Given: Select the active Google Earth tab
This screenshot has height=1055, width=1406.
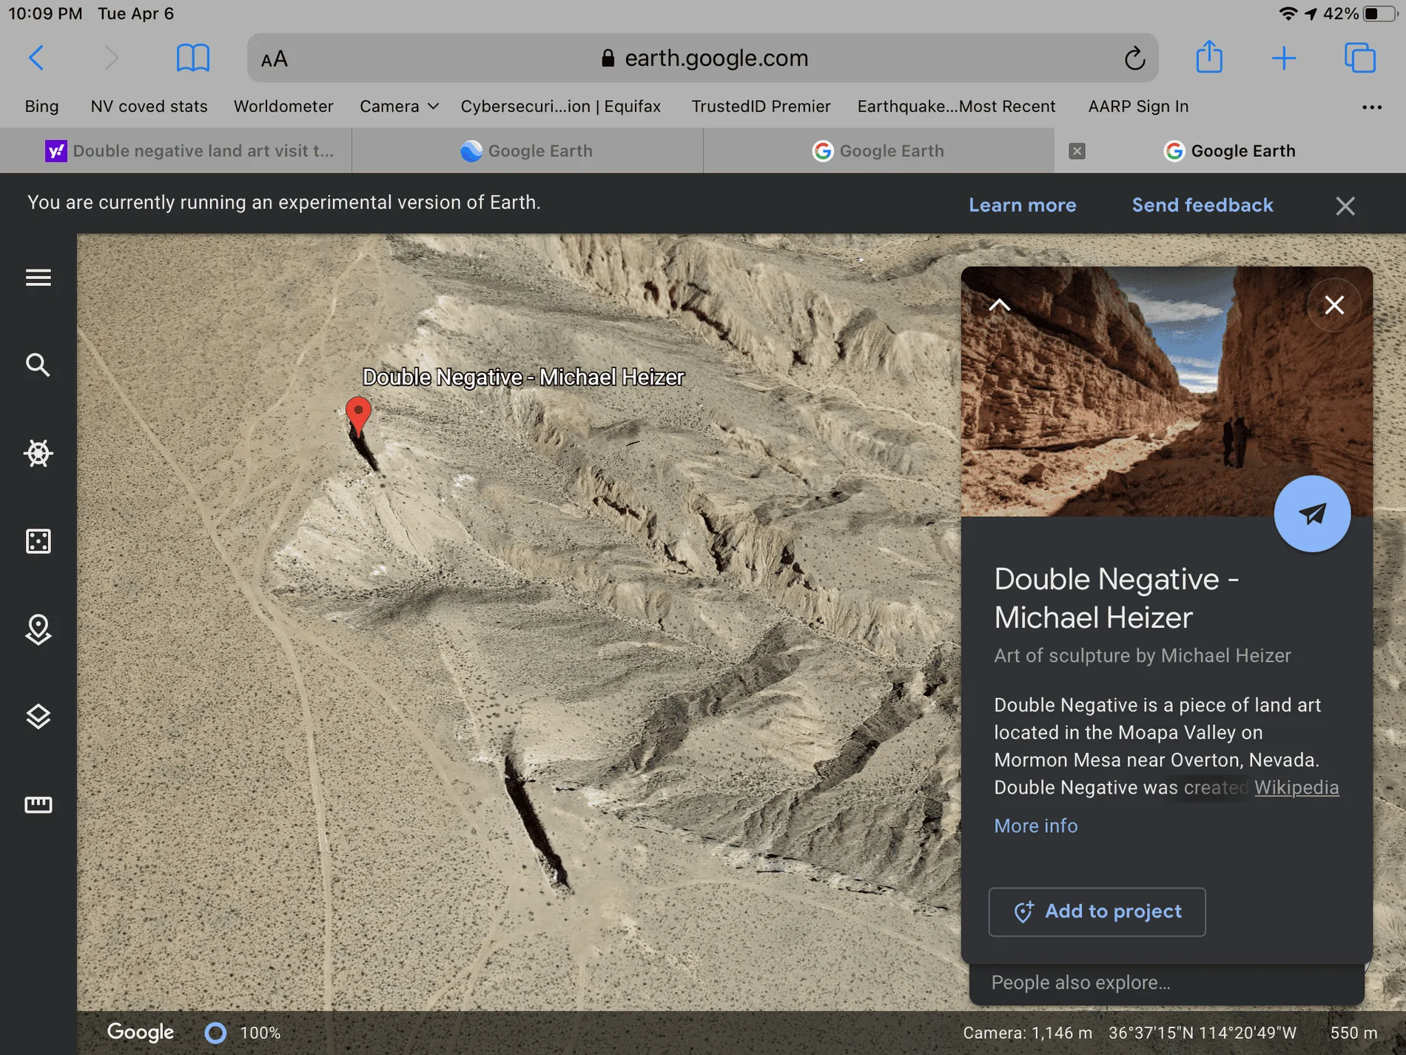Looking at the screenshot, I should pos(1230,151).
